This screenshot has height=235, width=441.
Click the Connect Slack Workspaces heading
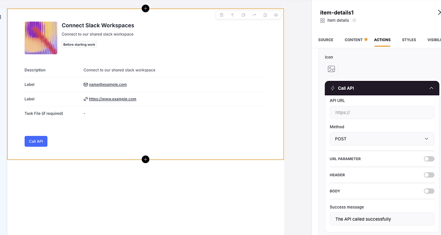point(98,25)
